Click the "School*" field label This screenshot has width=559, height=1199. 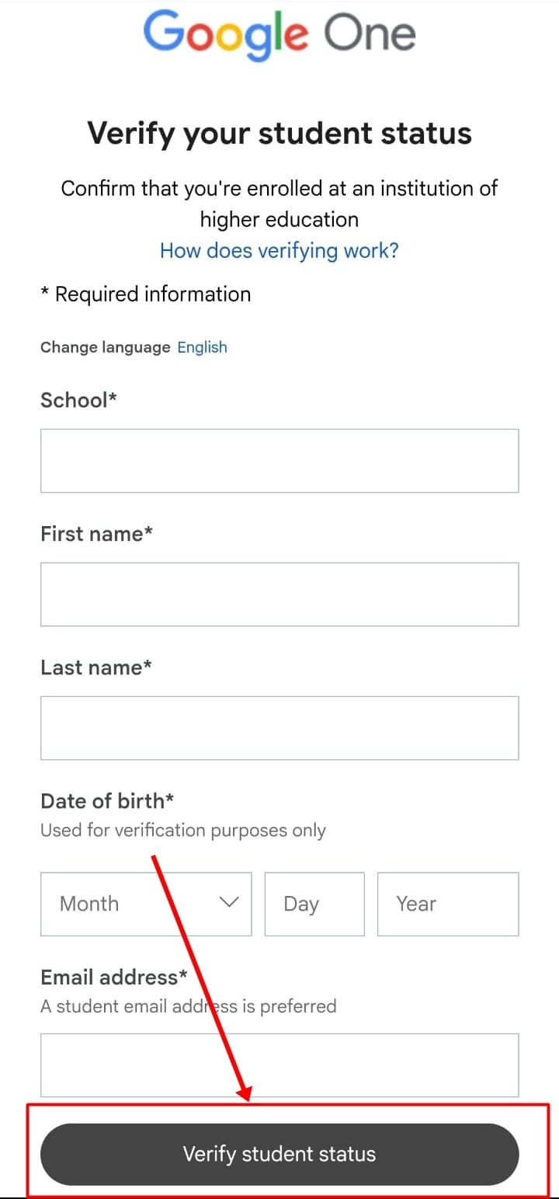(x=78, y=400)
